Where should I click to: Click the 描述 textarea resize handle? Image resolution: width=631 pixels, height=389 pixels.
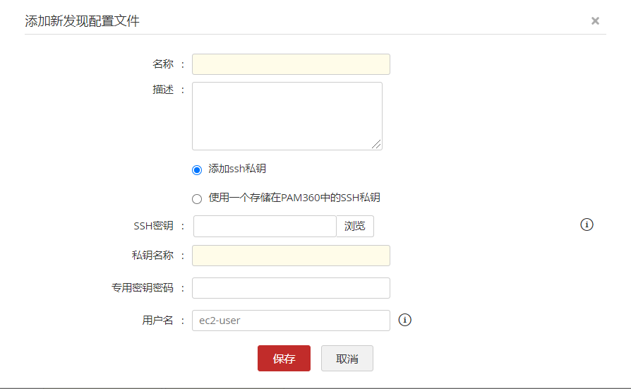377,145
